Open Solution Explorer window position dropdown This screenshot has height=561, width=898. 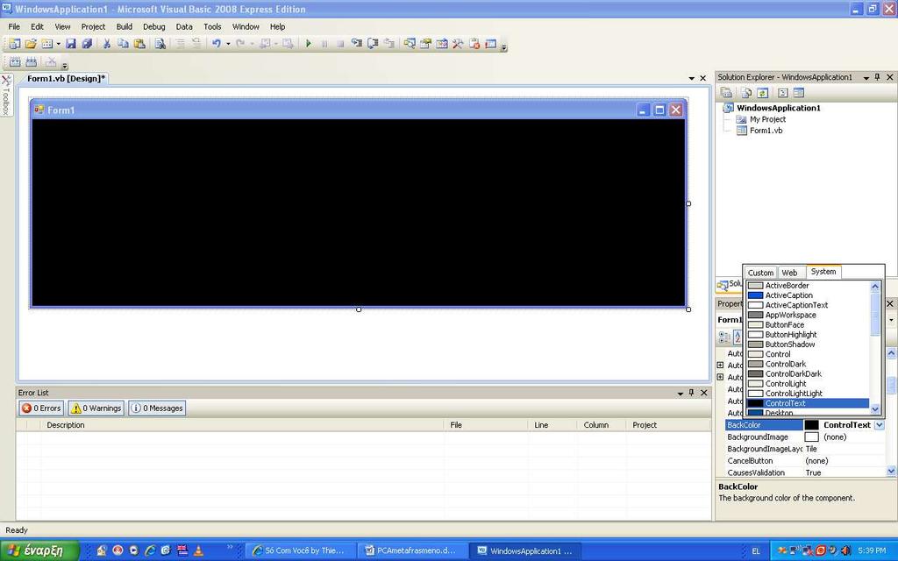(x=866, y=77)
